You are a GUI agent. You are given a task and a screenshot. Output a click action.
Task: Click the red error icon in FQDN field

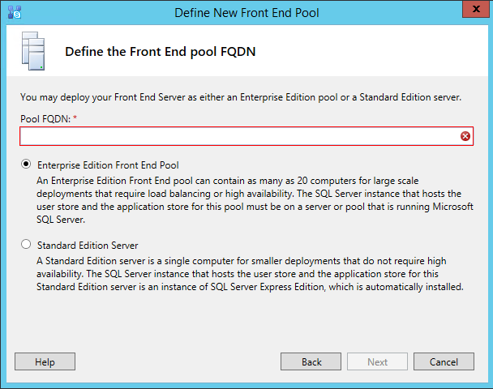click(465, 136)
